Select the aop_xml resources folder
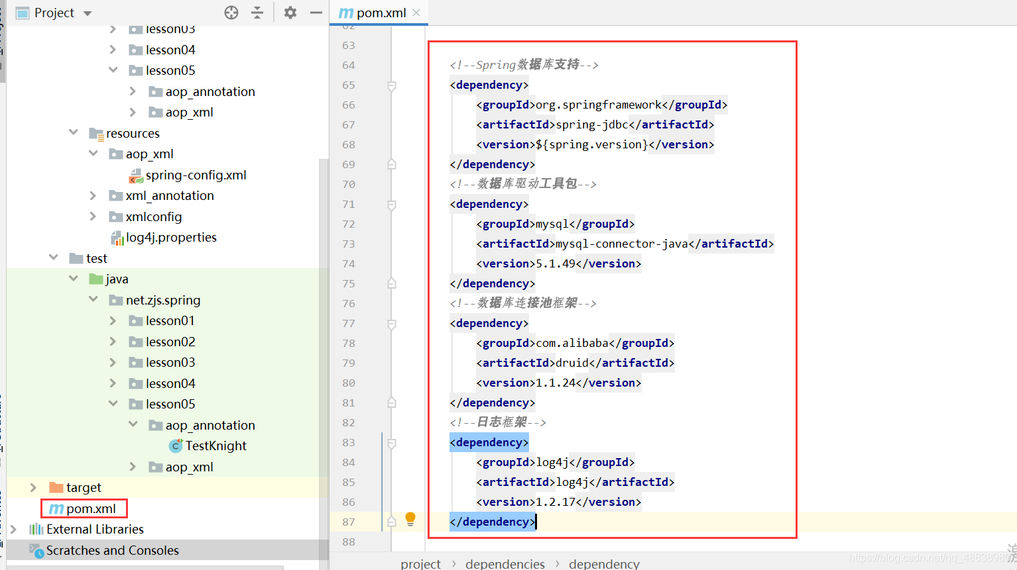1017x570 pixels. coord(150,154)
